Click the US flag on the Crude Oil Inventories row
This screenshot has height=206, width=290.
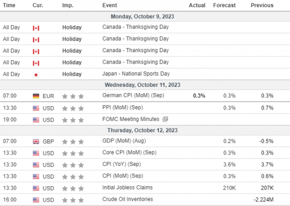pos(36,200)
